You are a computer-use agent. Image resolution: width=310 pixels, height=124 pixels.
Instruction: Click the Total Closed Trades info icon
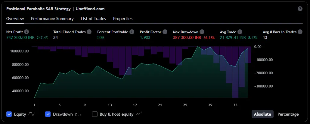[x=89, y=32]
